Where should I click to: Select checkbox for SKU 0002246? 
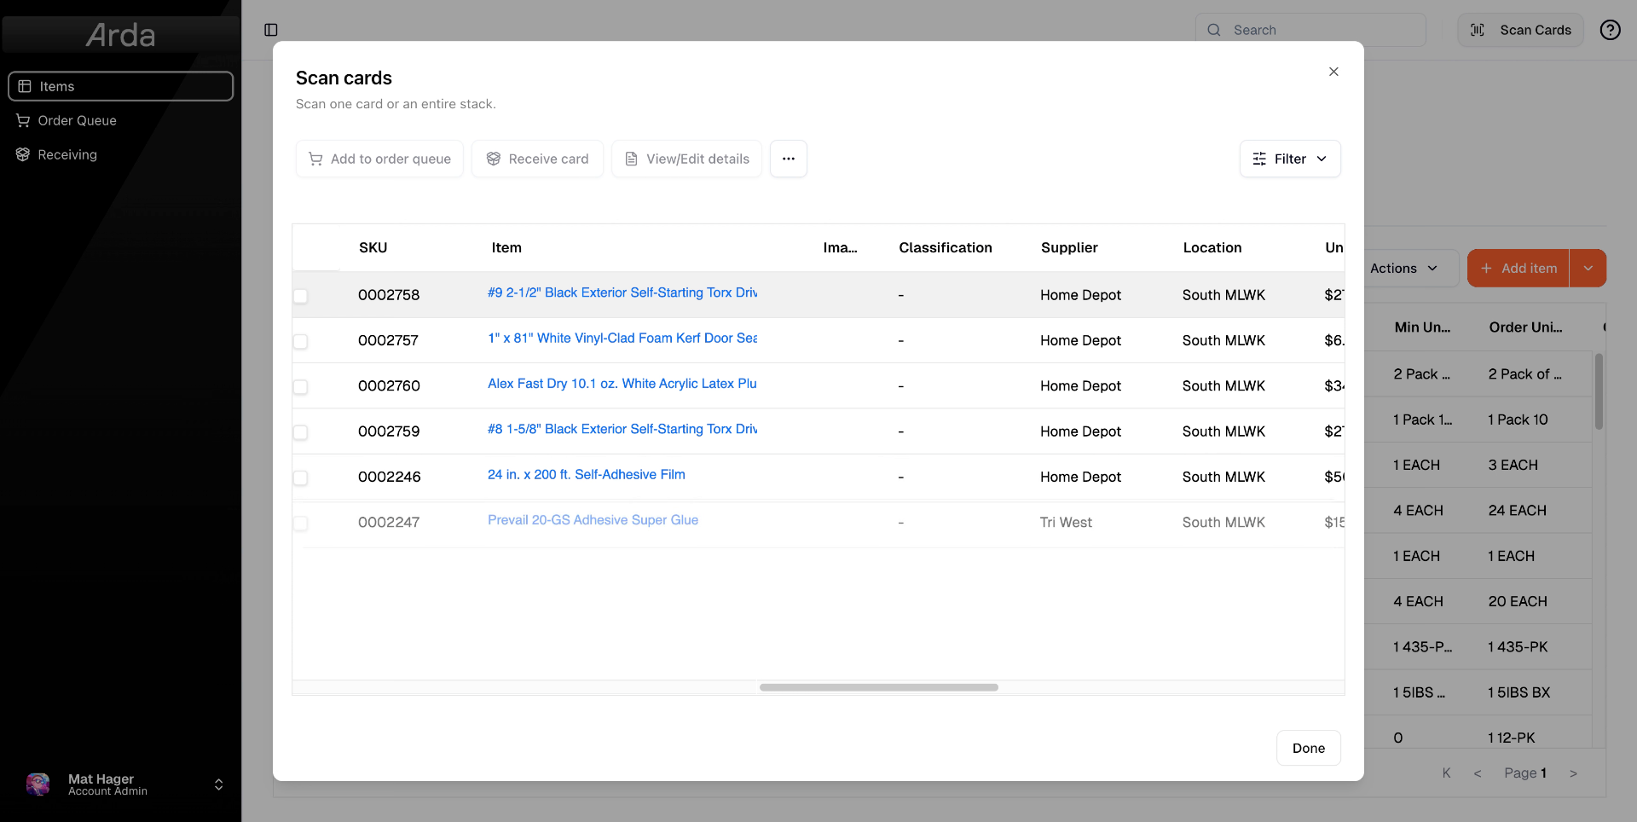pos(300,478)
